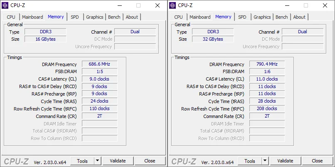The width and height of the screenshot is (335, 167).
Task: Go to Graphics tab in right window
Action: [x=262, y=17]
